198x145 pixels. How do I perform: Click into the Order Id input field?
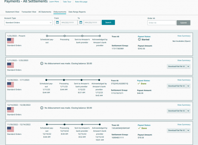coord(162,23)
